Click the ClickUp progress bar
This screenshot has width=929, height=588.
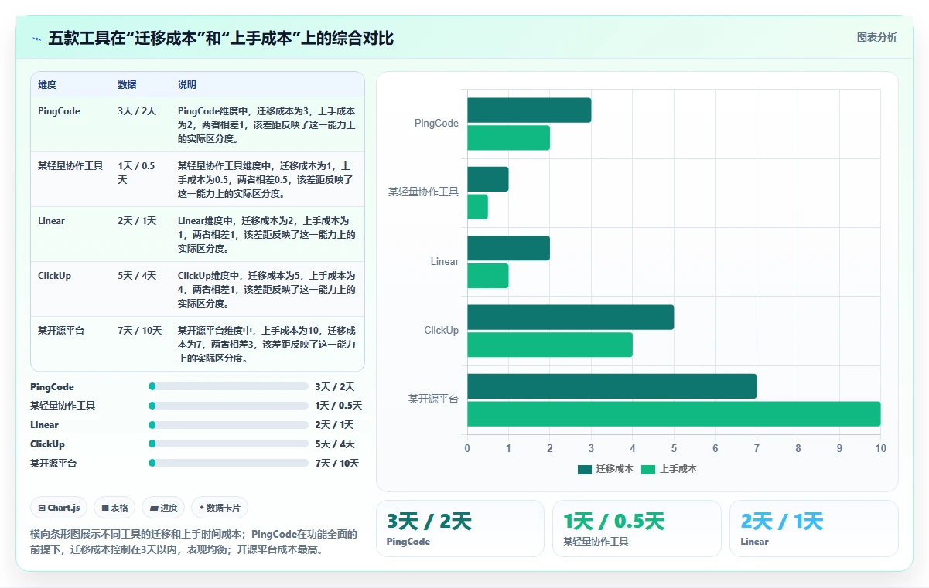(x=228, y=444)
